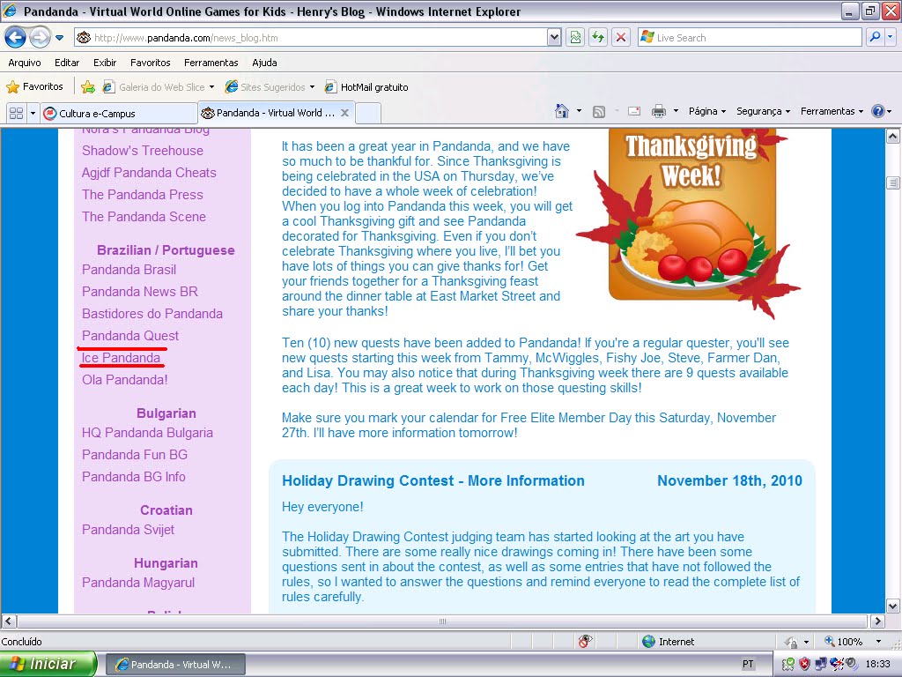Open Agjdf Pandanda Cheats link

coord(149,173)
